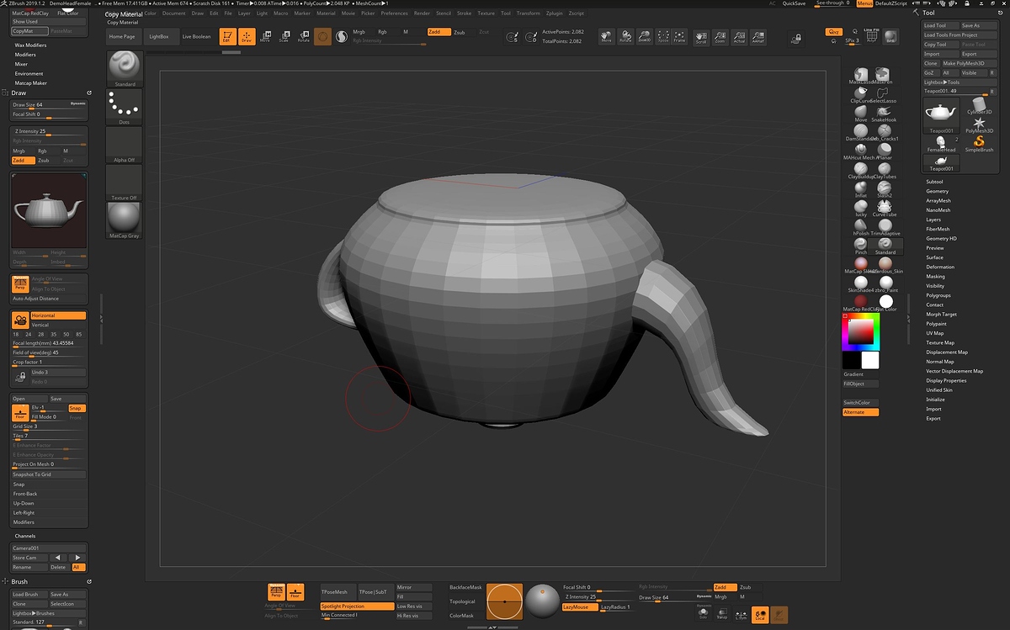Image resolution: width=1010 pixels, height=630 pixels.
Task: Toggle the Persp perspective button in bottom shelf
Action: point(275,592)
